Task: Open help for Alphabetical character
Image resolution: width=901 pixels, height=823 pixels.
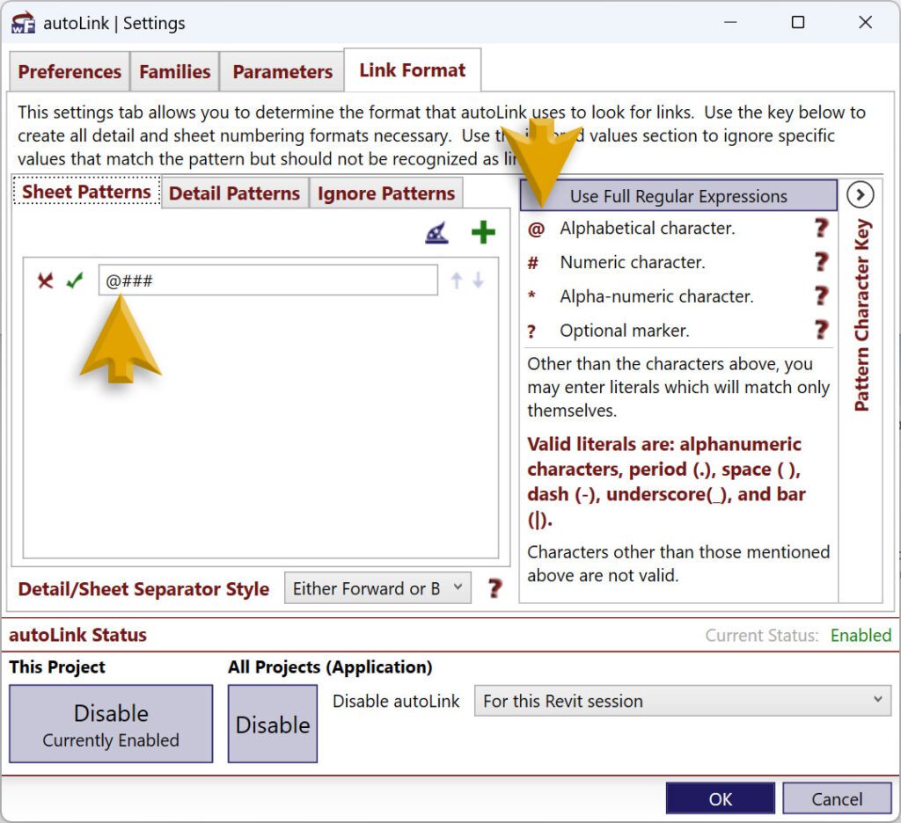Action: 822,228
